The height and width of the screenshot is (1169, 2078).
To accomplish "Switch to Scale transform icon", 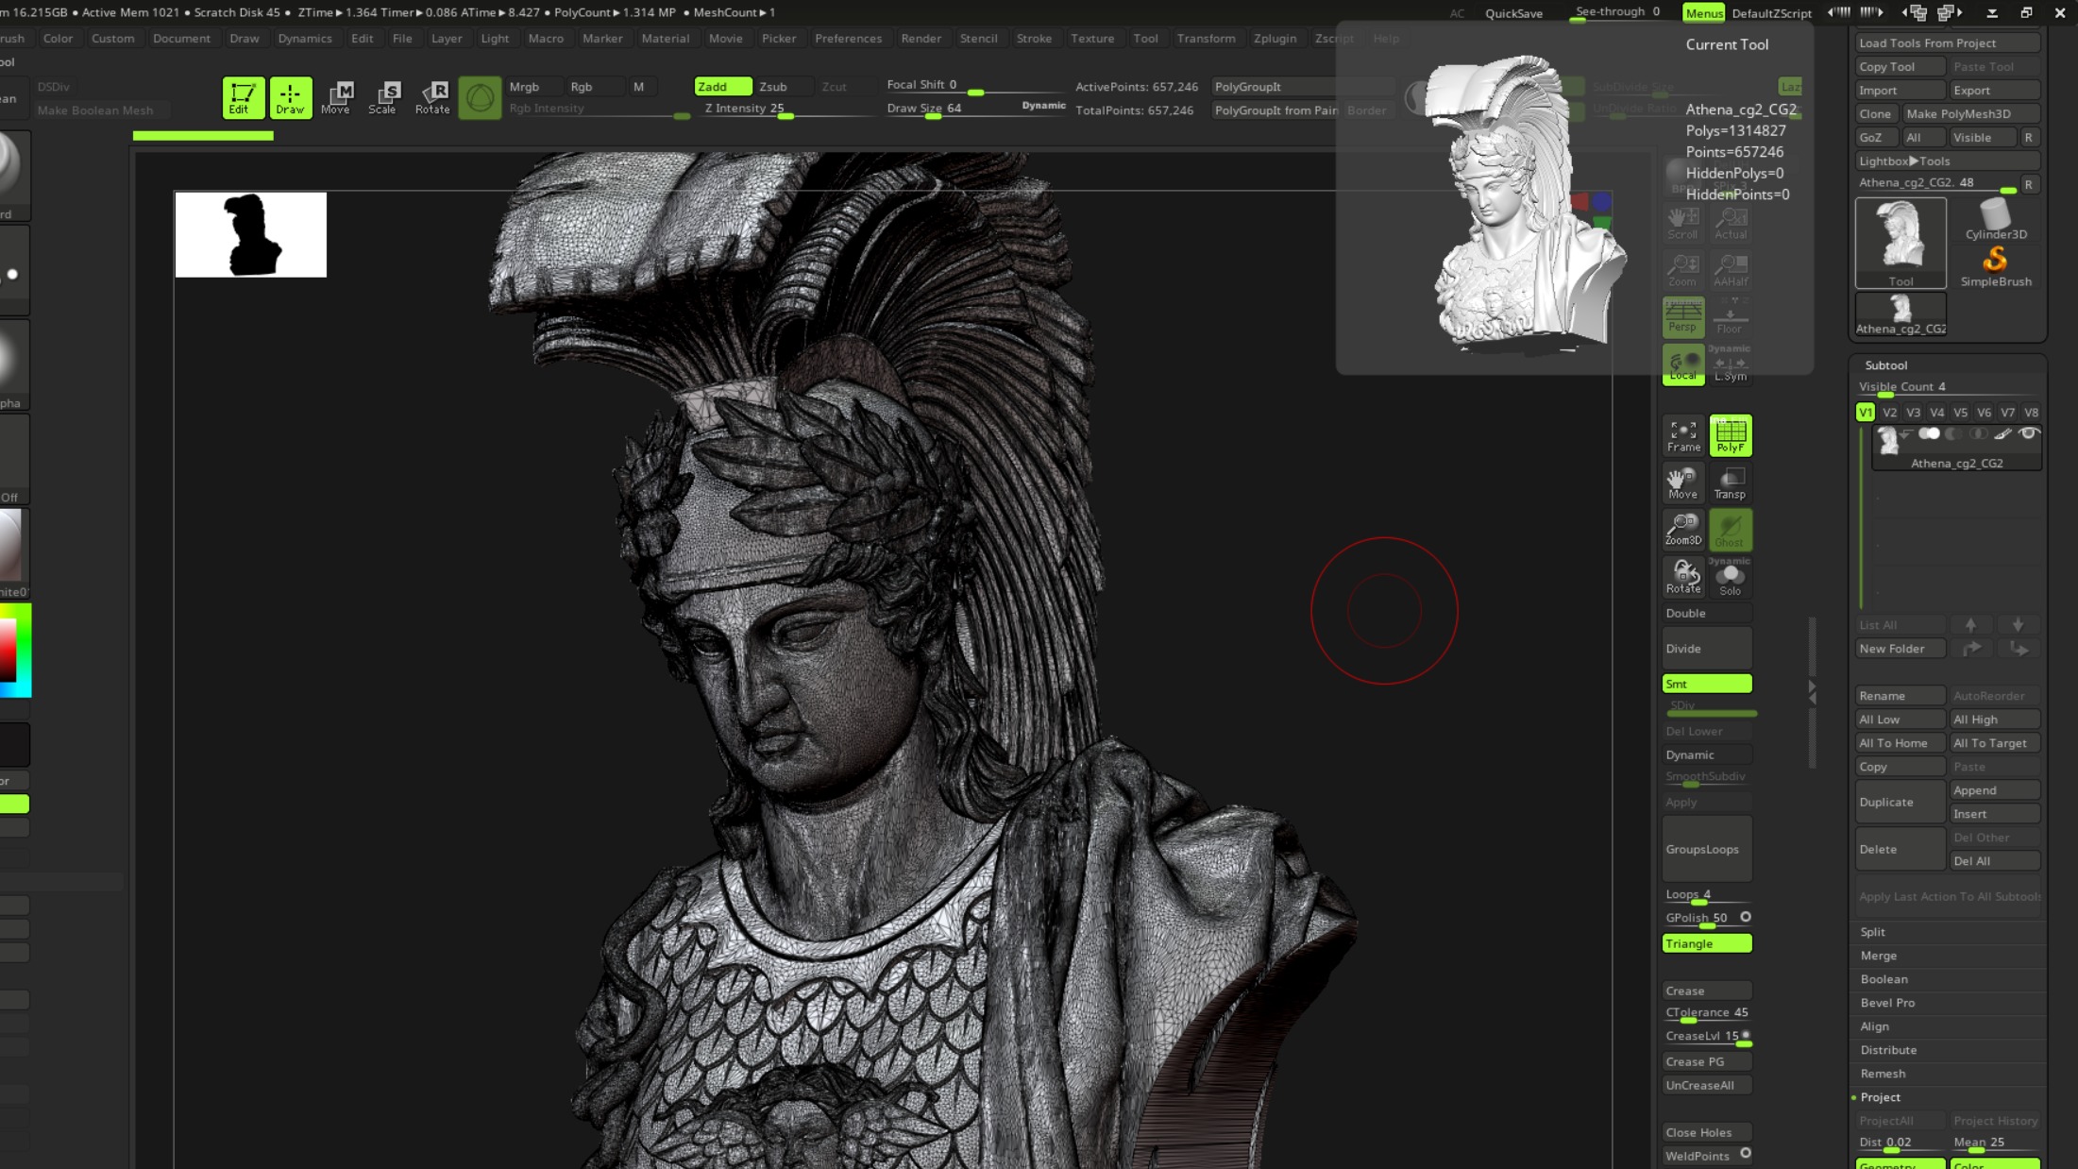I will 382,97.
